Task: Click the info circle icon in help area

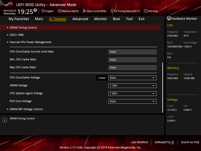Action: coord(5,120)
